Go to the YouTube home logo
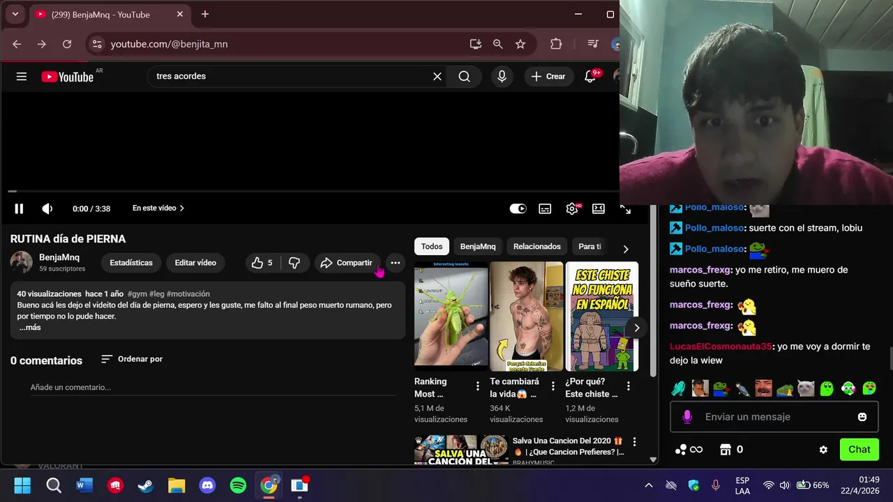 pyautogui.click(x=67, y=77)
